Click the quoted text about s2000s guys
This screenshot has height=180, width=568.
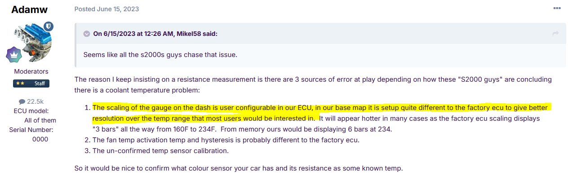[x=160, y=54]
